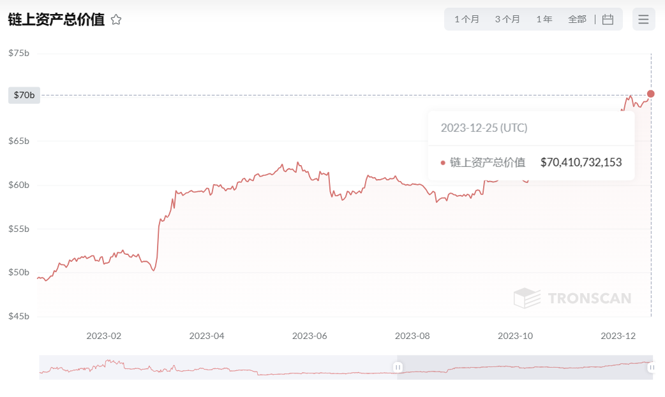Click the highlighted $70b axis label
The width and height of the screenshot is (665, 397).
[24, 95]
